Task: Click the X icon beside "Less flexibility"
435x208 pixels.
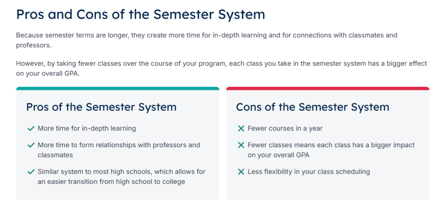Action: click(x=241, y=172)
